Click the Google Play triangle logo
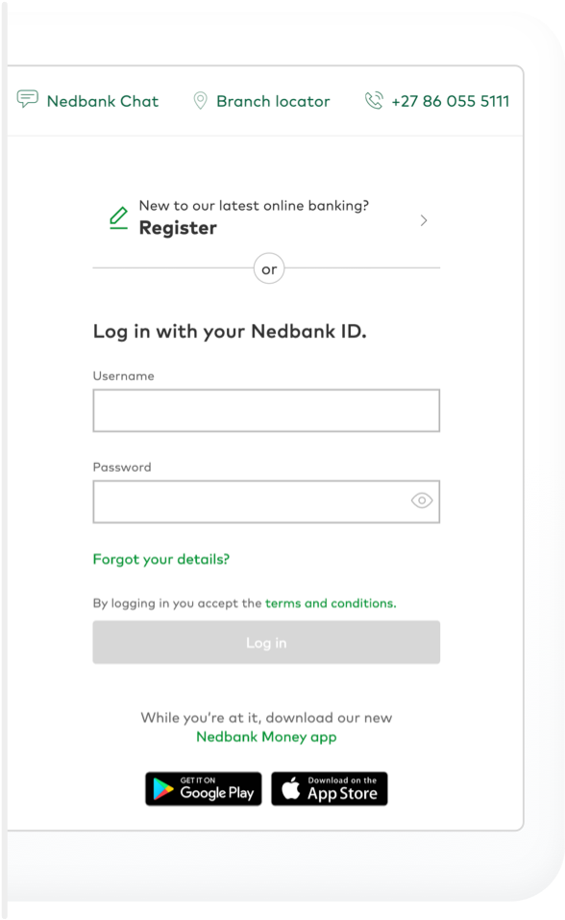The image size is (565, 920). 162,789
